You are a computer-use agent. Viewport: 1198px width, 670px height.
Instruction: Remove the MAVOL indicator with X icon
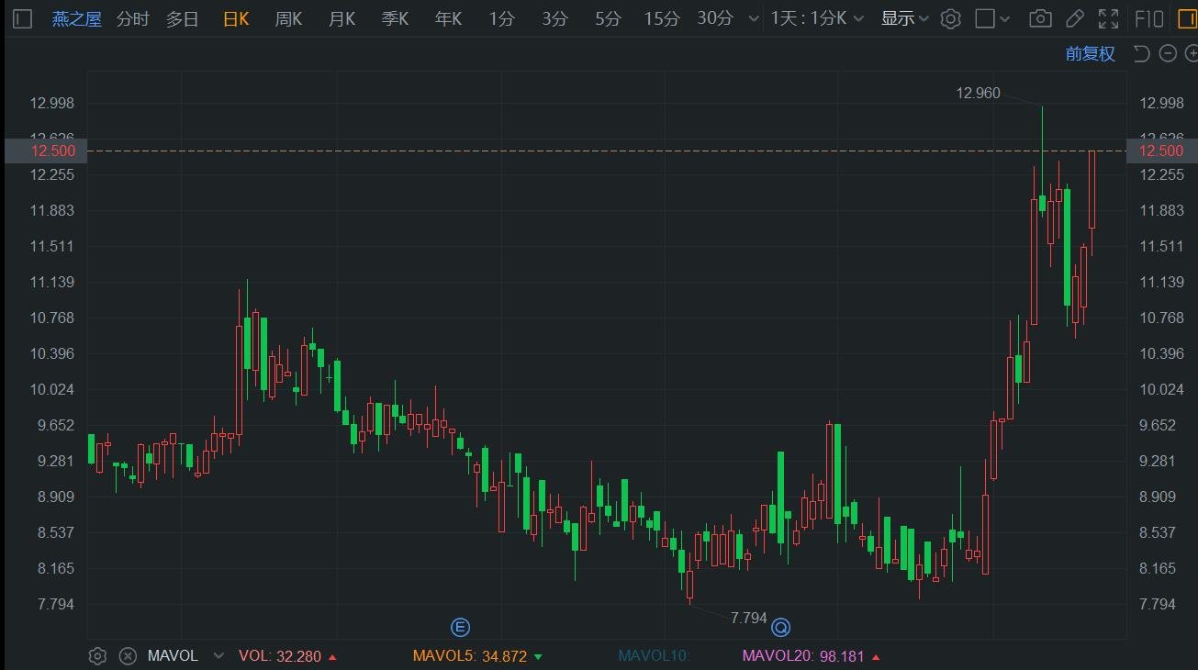pyautogui.click(x=129, y=655)
